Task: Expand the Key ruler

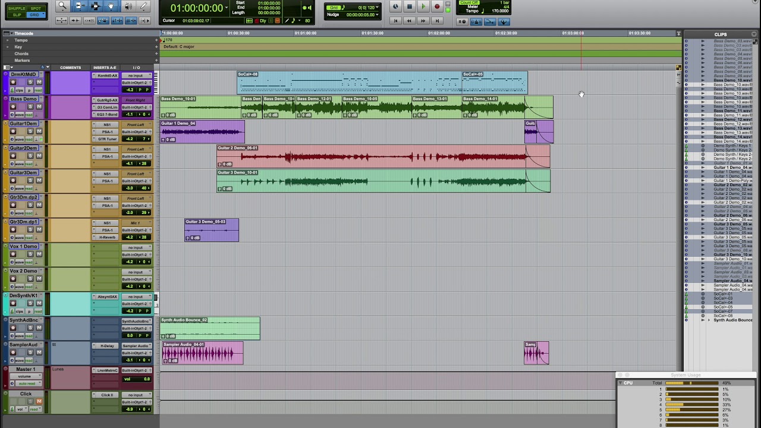Action: (8, 47)
